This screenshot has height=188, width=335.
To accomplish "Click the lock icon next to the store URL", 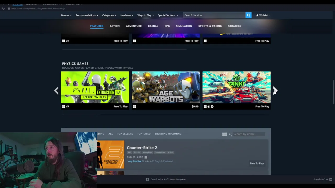I will (9, 8).
